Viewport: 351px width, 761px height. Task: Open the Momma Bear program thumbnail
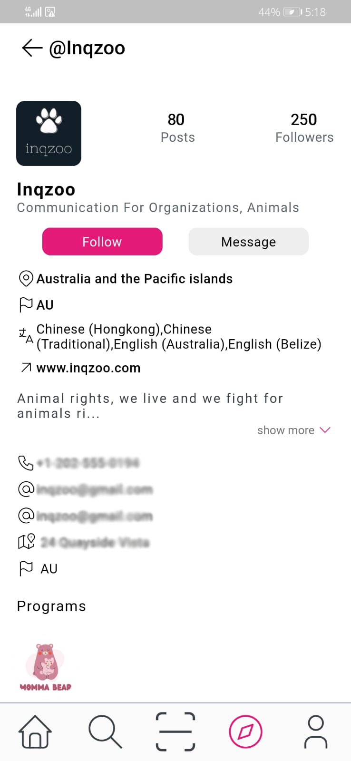coord(46,667)
